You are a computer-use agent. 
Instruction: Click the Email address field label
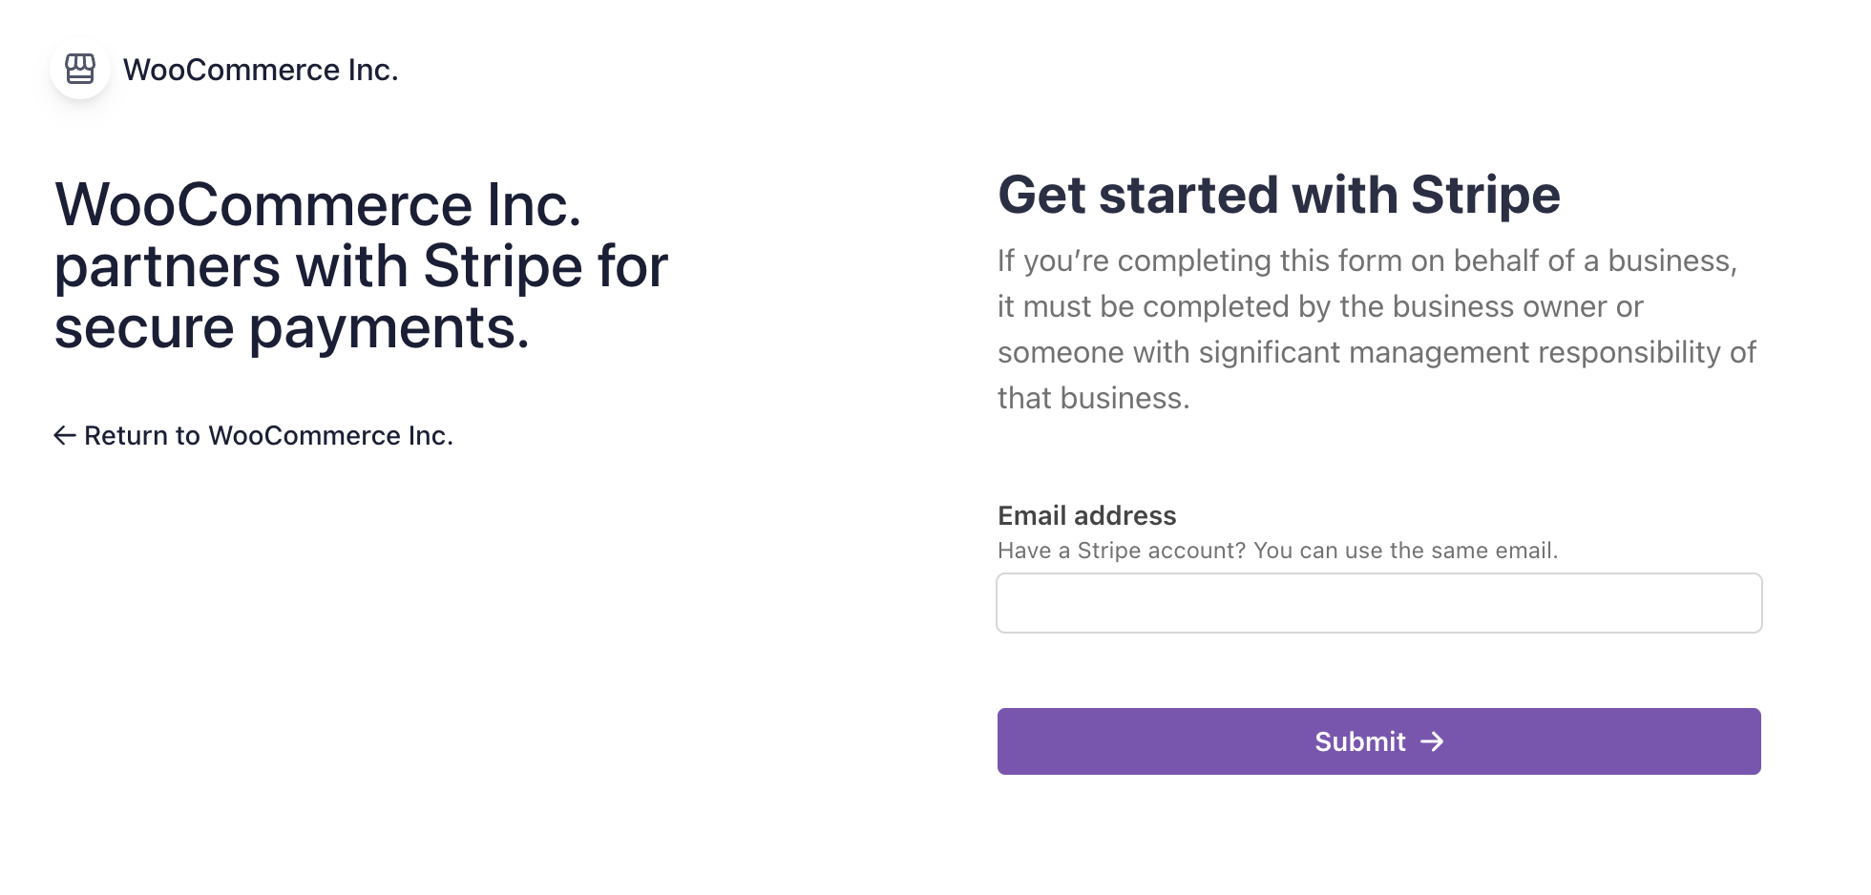1086,515
